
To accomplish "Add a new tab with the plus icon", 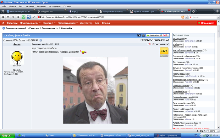I will (194, 11).
